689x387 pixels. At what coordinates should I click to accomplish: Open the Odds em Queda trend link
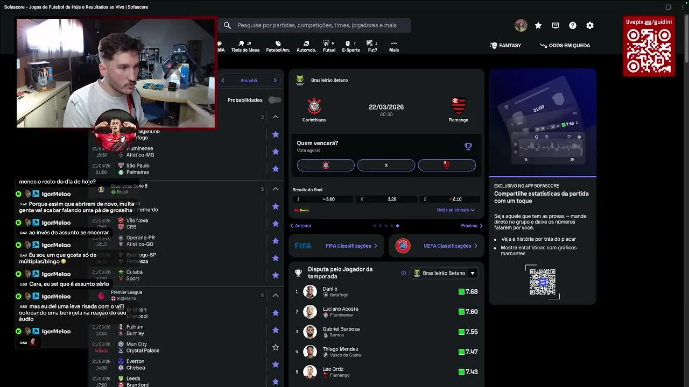(x=565, y=46)
